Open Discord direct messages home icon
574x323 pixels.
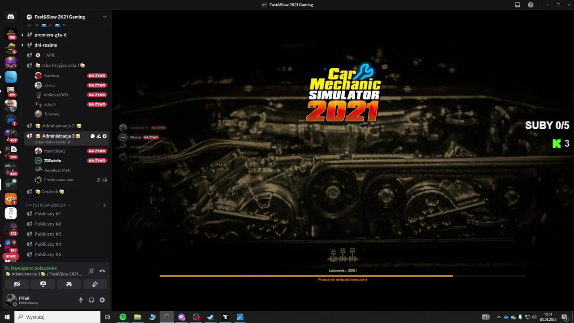[x=11, y=17]
